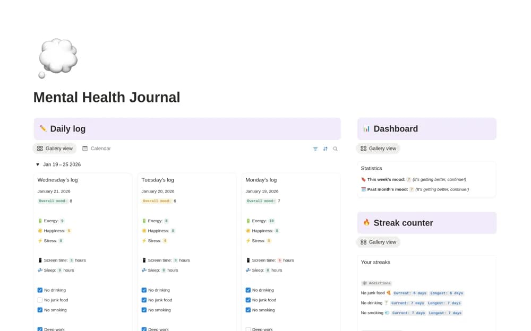
Task: Open the Your streaks card
Action: point(426,293)
